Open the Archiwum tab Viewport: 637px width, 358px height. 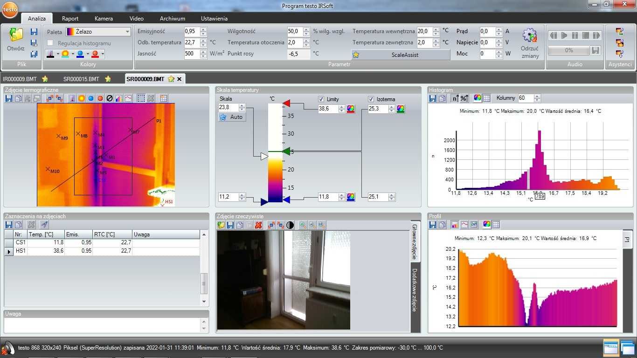tap(173, 19)
